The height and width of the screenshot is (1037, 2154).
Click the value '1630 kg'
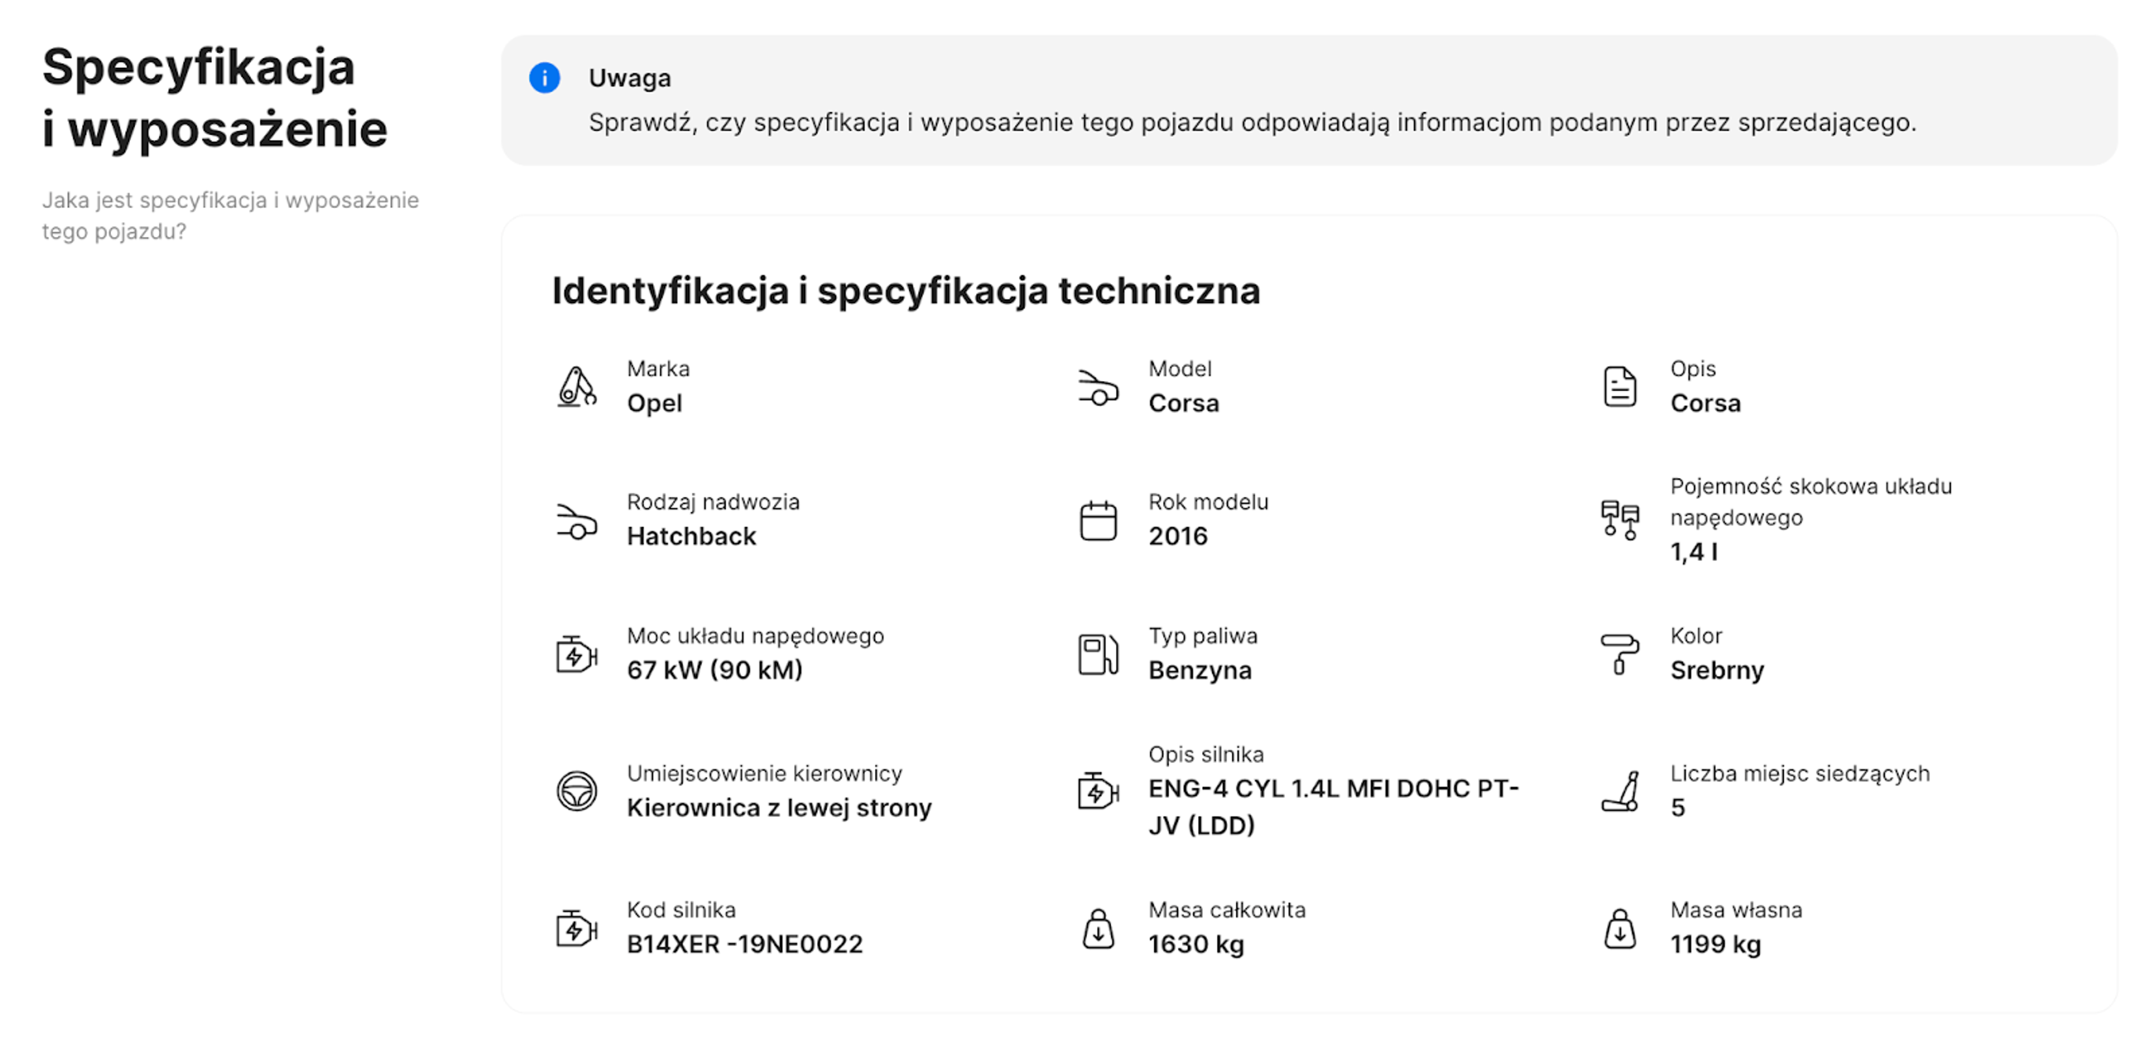[x=1196, y=945]
